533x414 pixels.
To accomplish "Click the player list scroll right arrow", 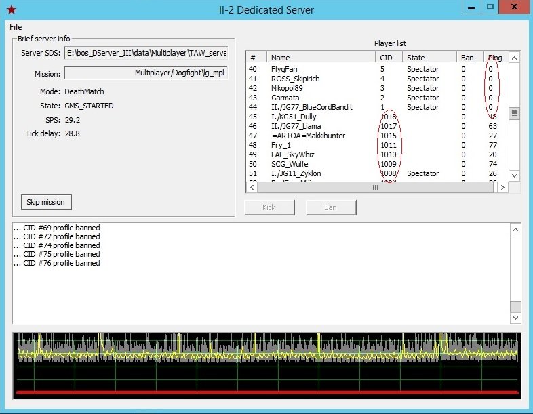I will click(x=502, y=187).
